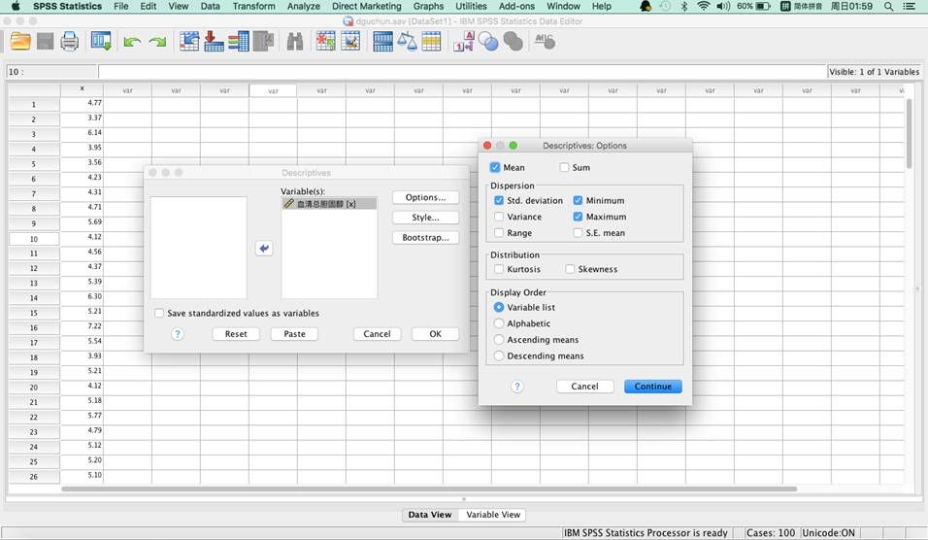
Task: Check Save standardized values as variables
Action: 159,314
